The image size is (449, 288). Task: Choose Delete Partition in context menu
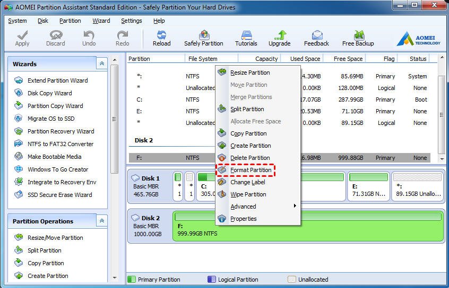coord(258,158)
